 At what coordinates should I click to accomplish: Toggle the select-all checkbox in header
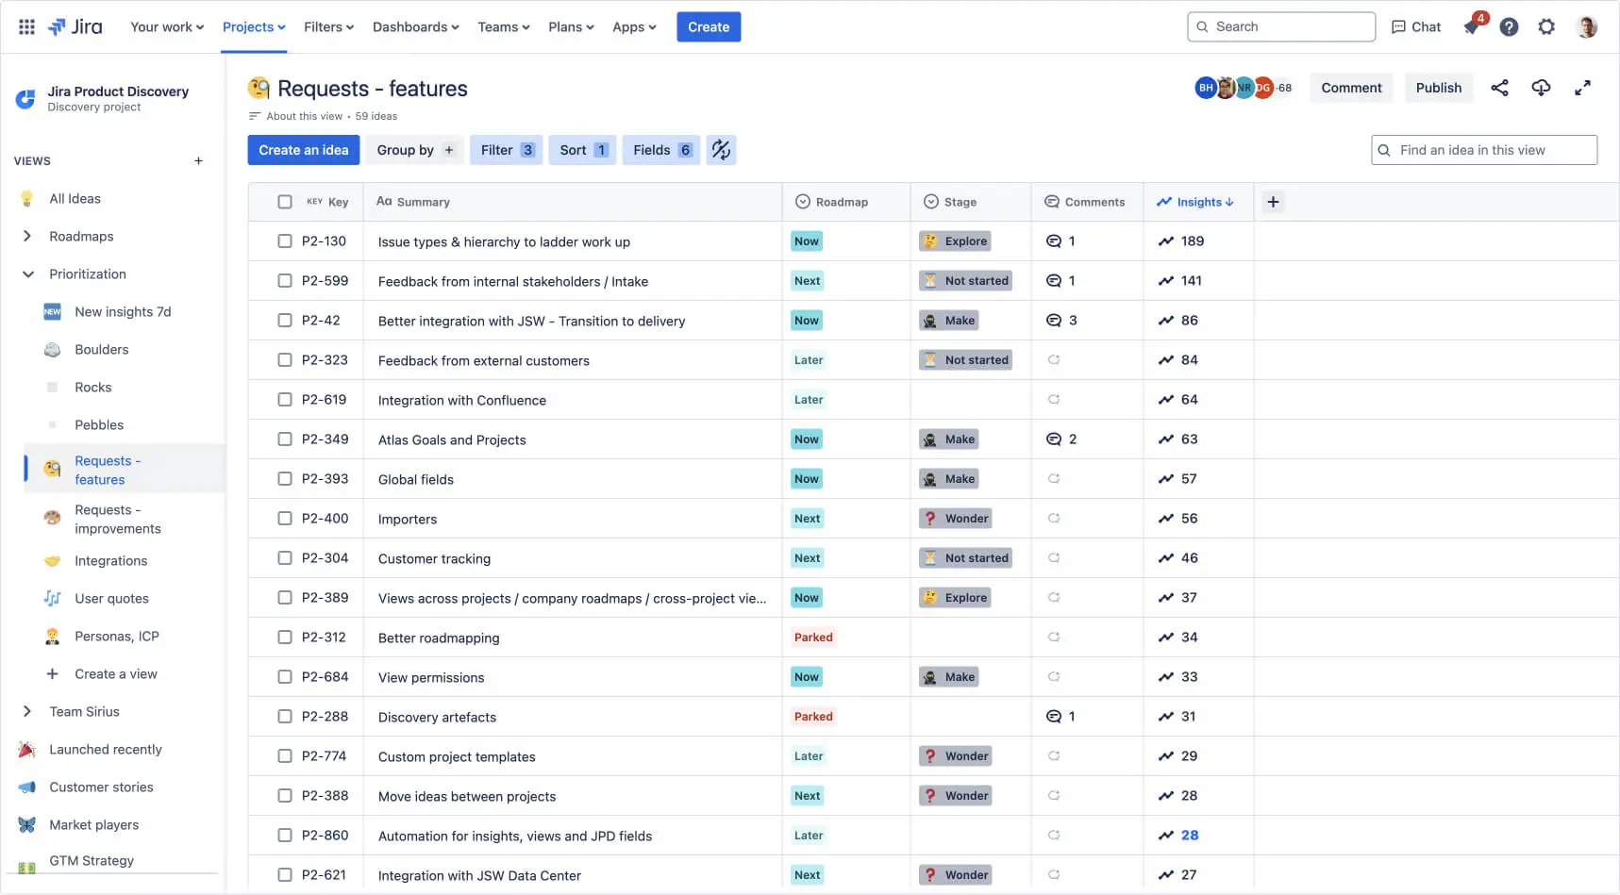(x=285, y=202)
